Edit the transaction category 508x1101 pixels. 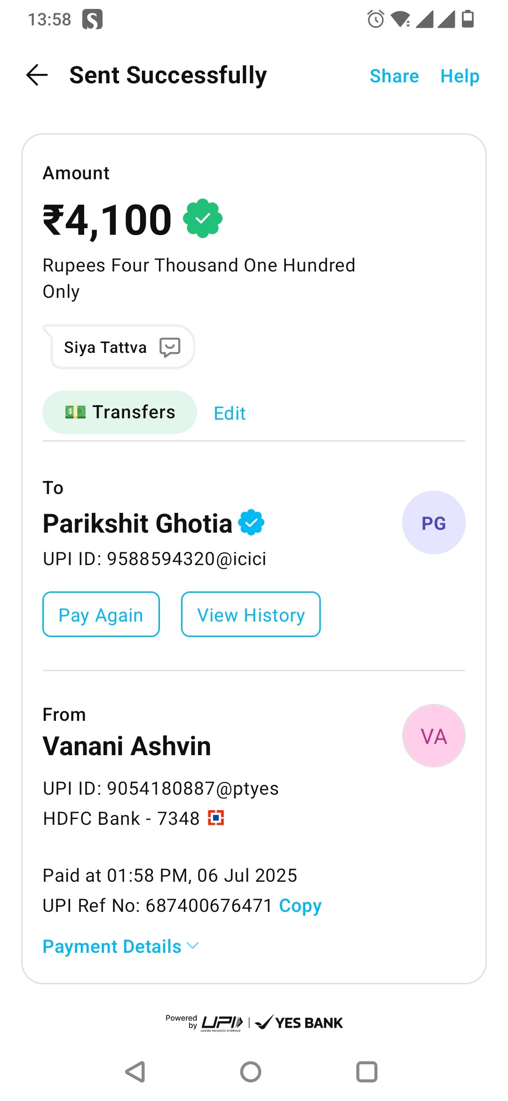click(230, 414)
